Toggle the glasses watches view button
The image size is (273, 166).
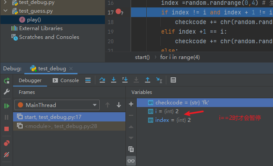[x=131, y=161]
